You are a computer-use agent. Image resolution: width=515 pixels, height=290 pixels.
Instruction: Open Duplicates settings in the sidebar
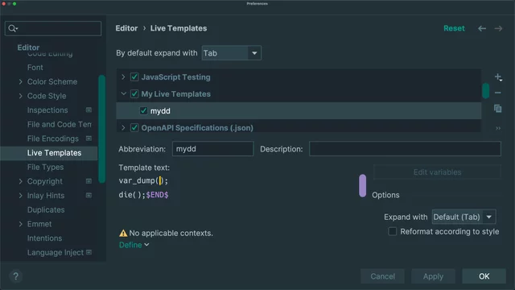(x=46, y=209)
